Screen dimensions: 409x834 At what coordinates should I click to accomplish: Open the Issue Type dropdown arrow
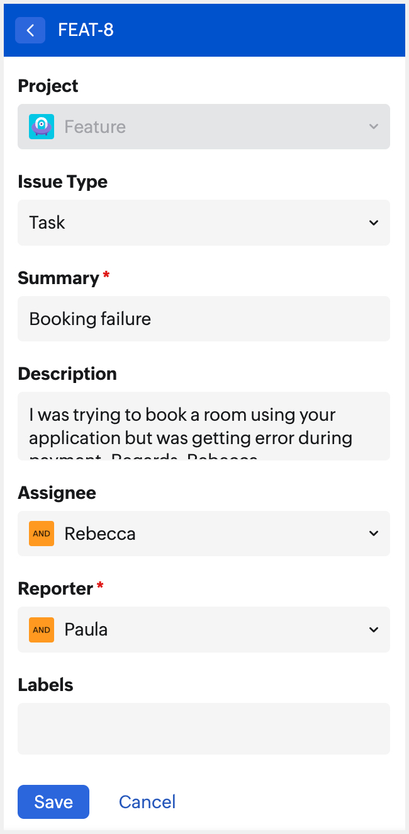pos(374,222)
